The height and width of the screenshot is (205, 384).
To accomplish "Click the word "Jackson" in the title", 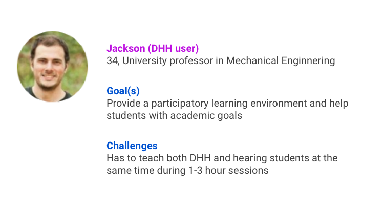I will (x=125, y=48).
